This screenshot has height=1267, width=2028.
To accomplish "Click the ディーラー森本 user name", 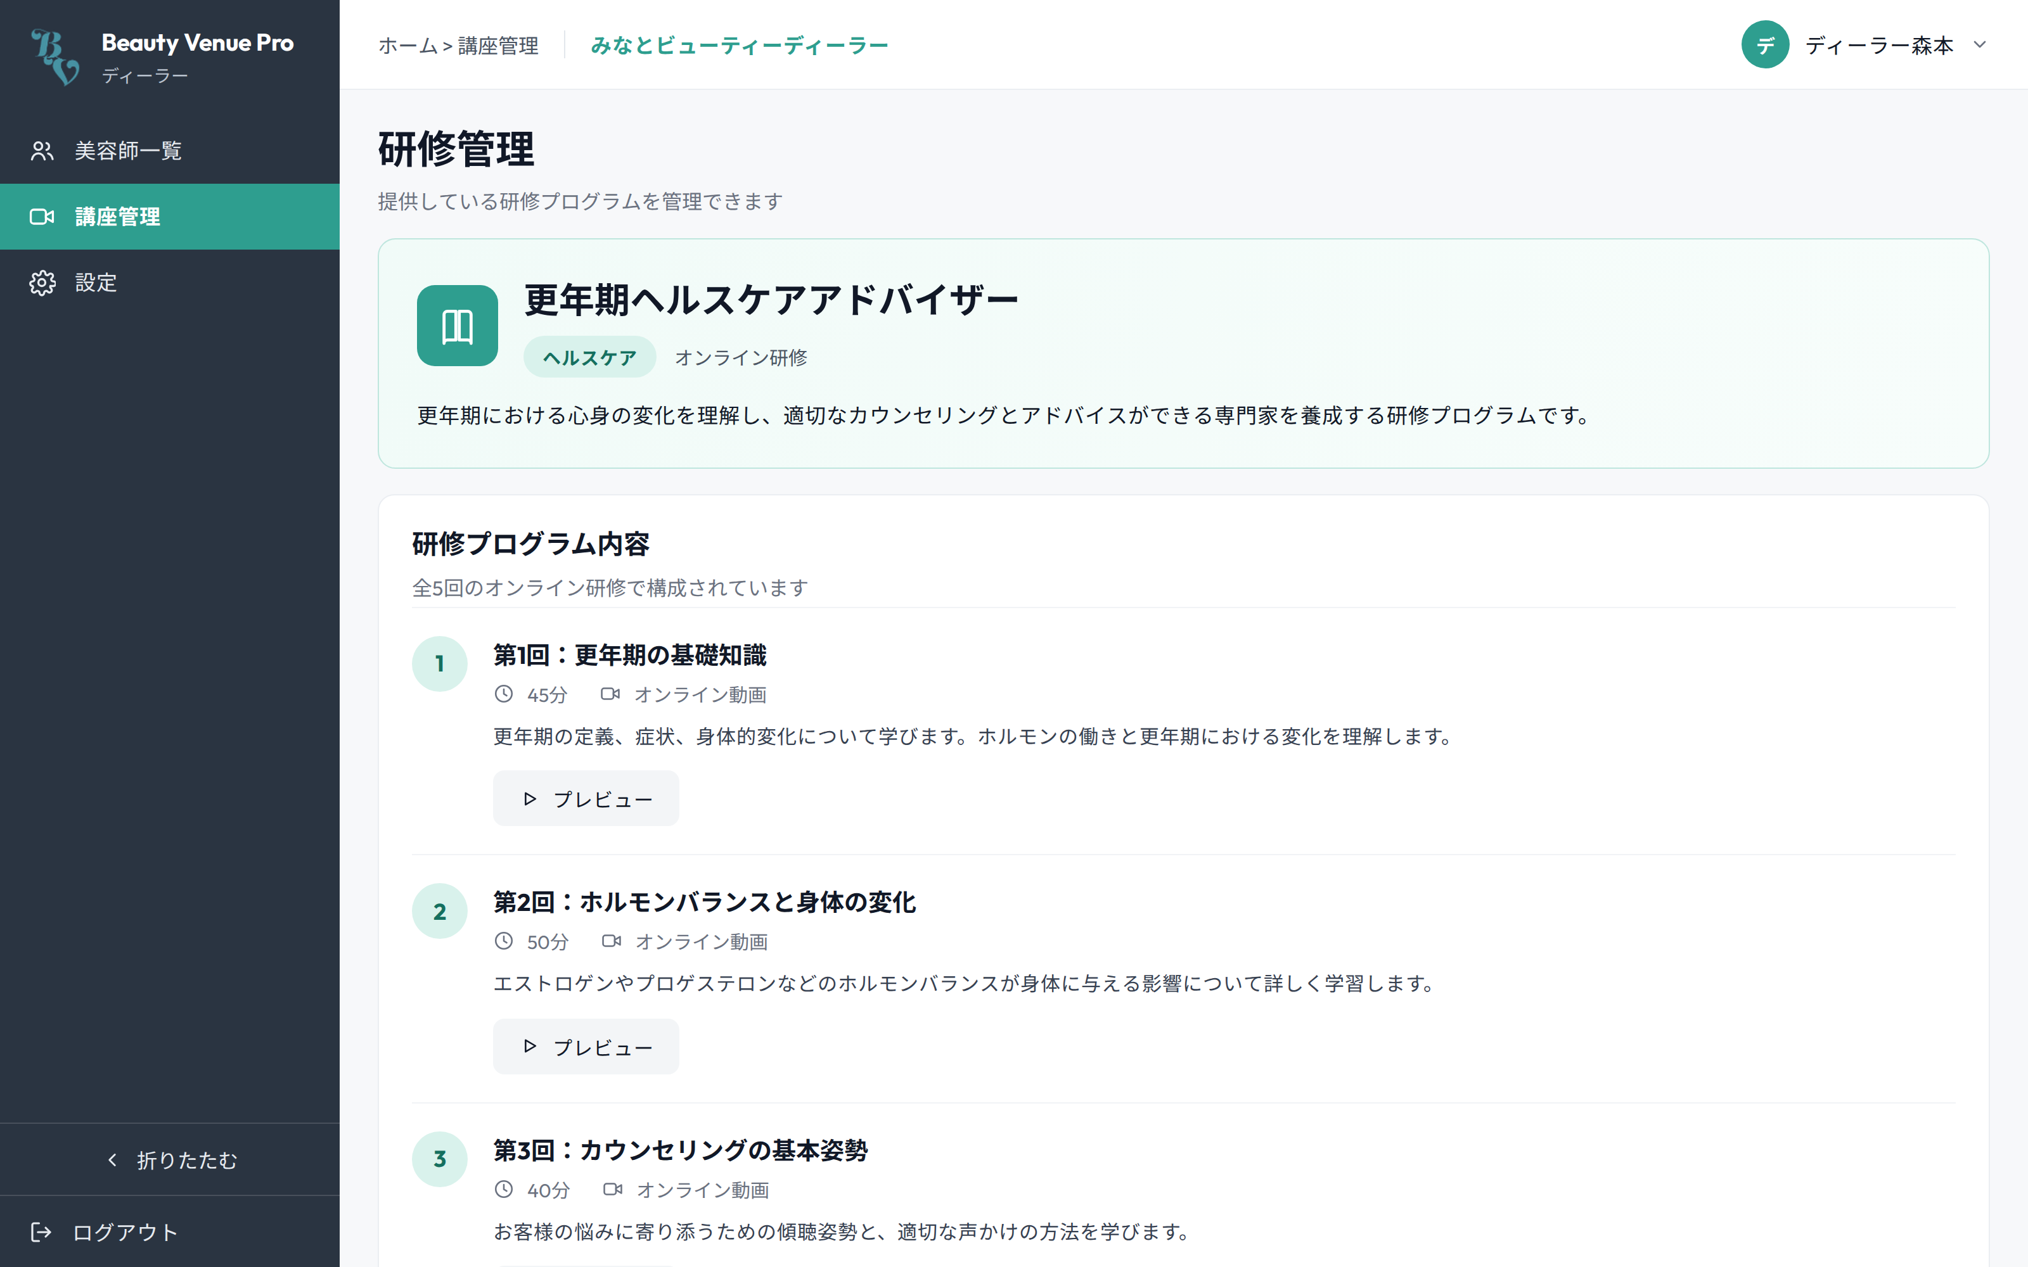I will coord(1879,45).
